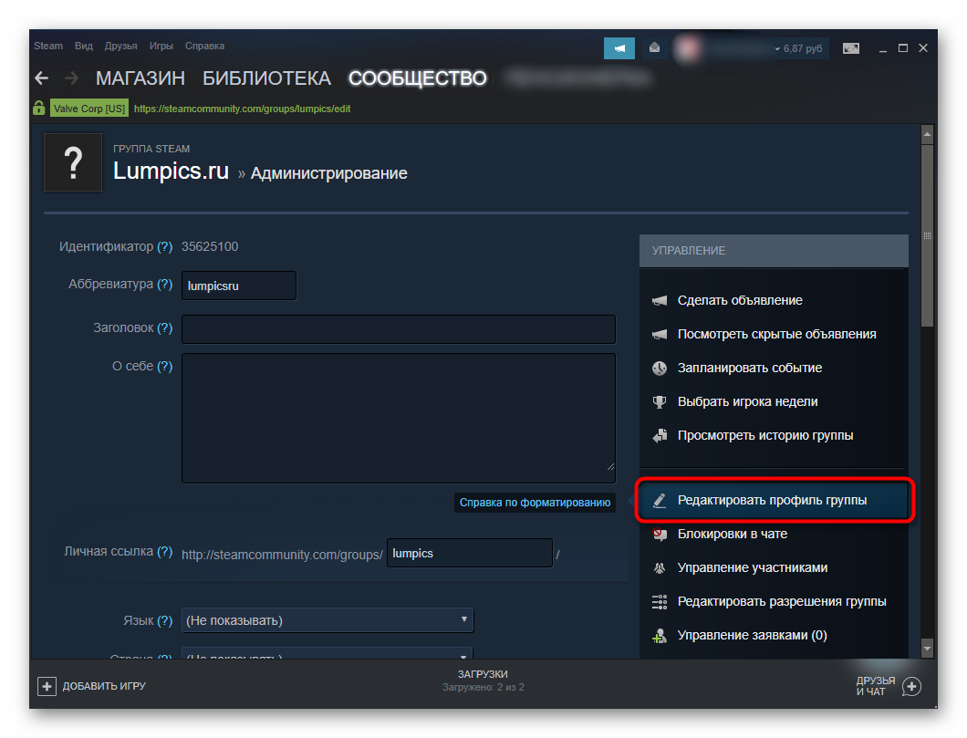Viewport: 967px width, 738px height.
Task: Open the announcements megaphone button
Action: coord(619,48)
